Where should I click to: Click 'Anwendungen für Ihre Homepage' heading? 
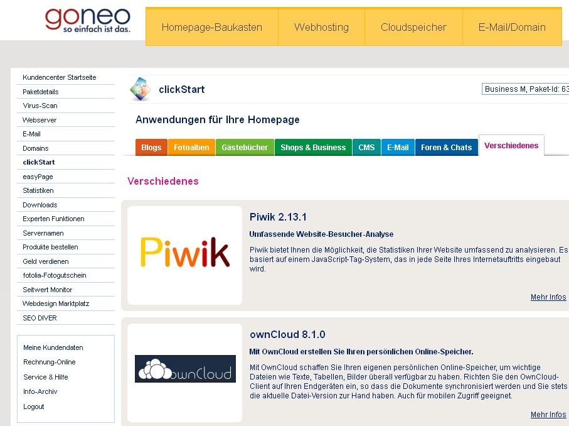click(217, 119)
